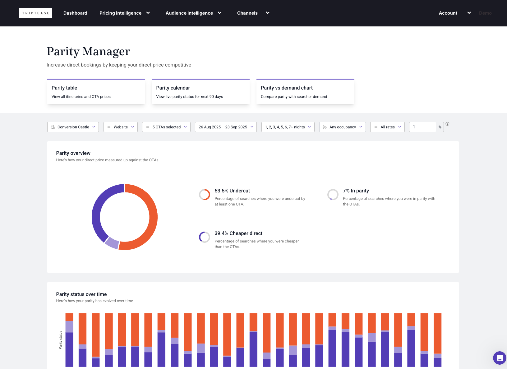Open the Parity table card
507x369 pixels.
coord(96,92)
